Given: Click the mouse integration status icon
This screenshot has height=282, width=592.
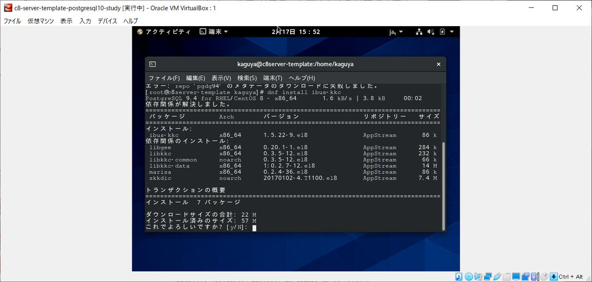Looking at the screenshot, I should (544, 277).
